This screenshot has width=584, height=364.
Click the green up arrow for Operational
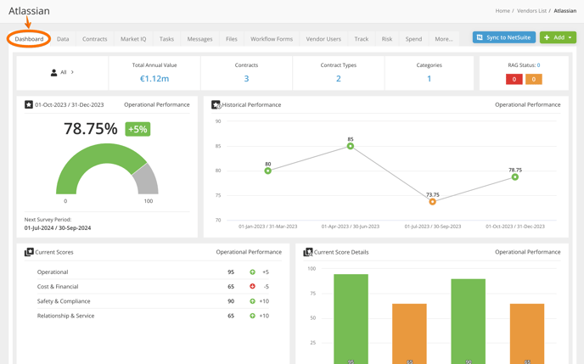click(x=252, y=272)
